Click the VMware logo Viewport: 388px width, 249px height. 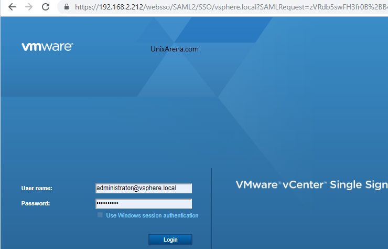(47, 47)
